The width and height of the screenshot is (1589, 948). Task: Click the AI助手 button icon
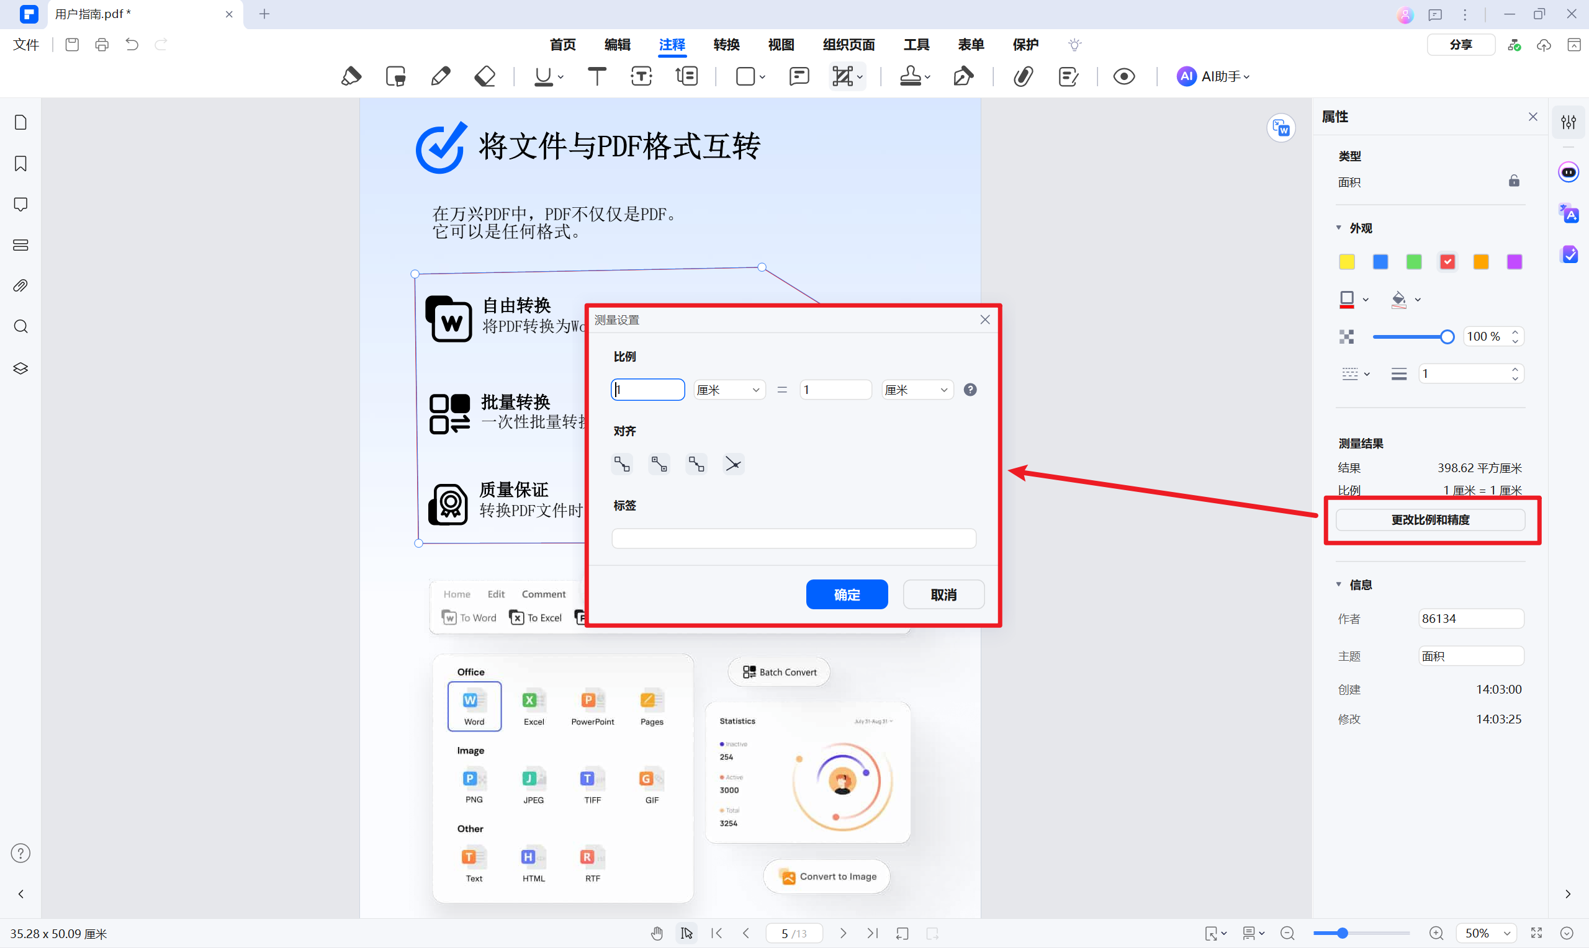[x=1186, y=76]
